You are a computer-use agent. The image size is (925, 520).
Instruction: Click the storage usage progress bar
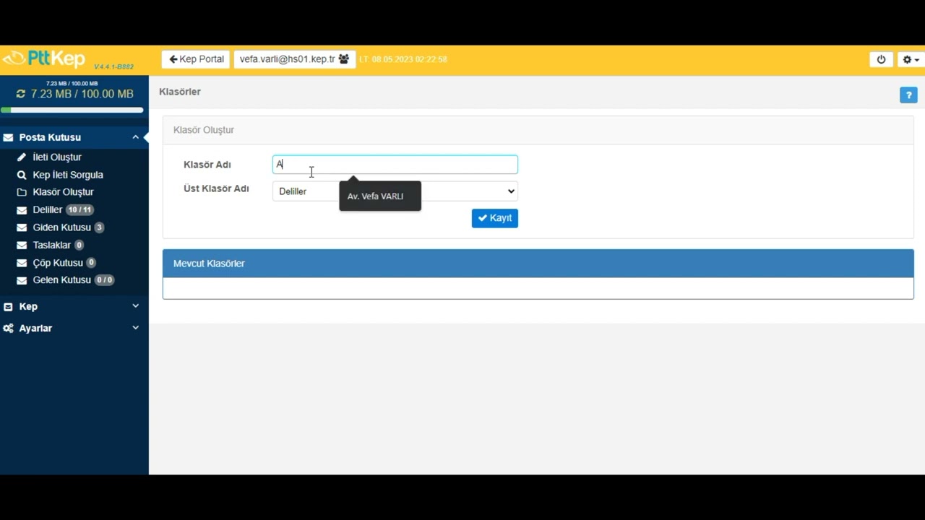pyautogui.click(x=72, y=110)
